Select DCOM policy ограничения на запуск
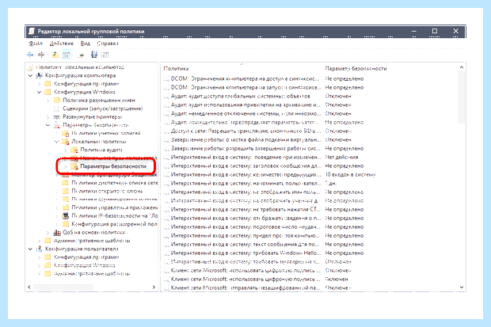 pos(245,87)
